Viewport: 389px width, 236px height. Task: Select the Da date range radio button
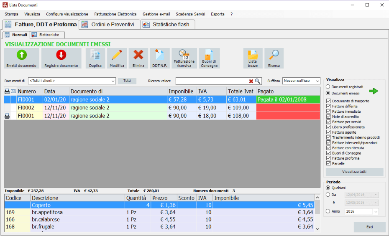point(328,195)
